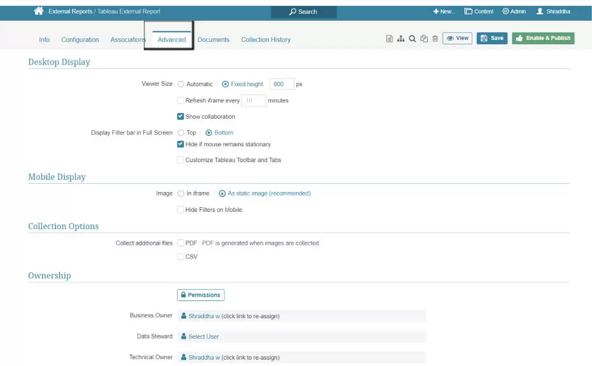
Task: Open the Shraddha user menu
Action: pyautogui.click(x=554, y=11)
